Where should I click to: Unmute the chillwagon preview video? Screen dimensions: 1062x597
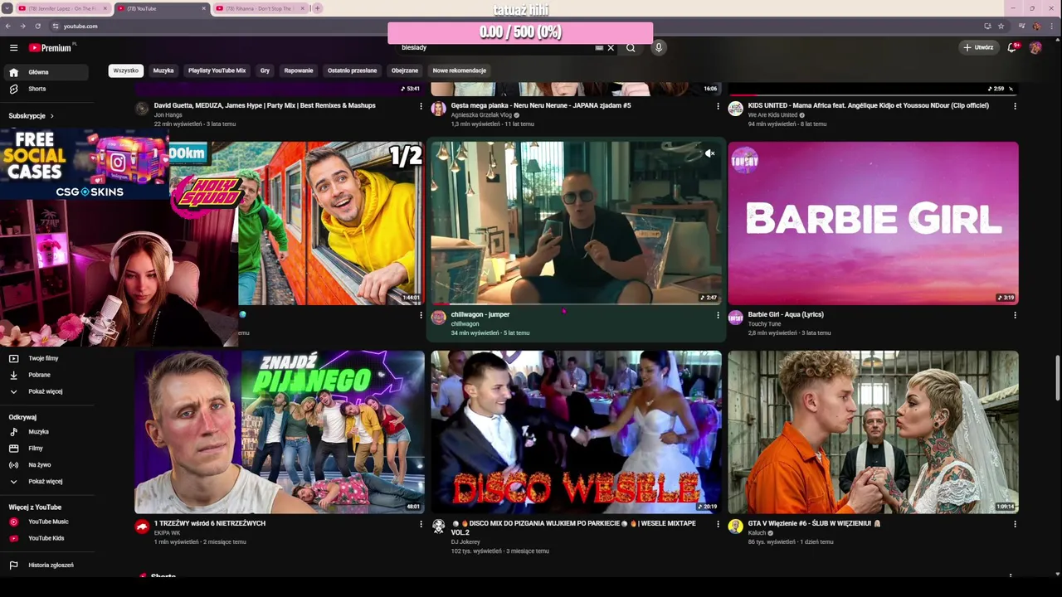[709, 153]
